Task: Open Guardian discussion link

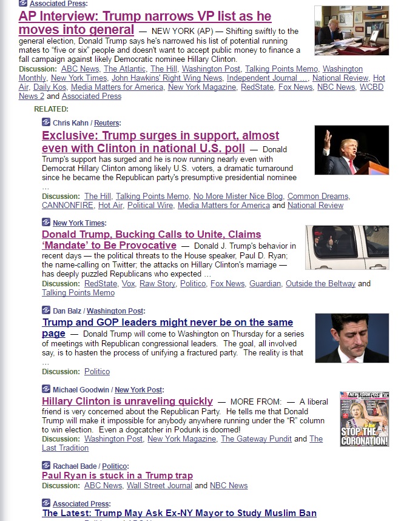Action: [x=265, y=283]
